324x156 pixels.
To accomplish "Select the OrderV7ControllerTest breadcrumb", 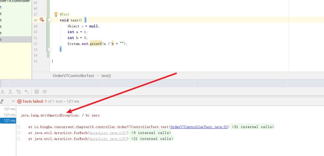I will point(73,76).
